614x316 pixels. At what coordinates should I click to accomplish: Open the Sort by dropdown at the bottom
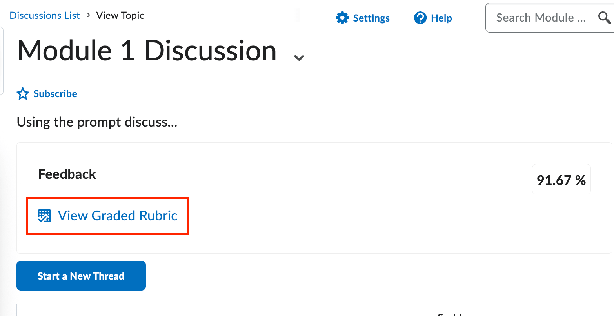pyautogui.click(x=454, y=314)
